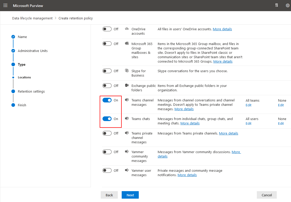Screen dimensions: 291x202
Task: Open More details for Teams channel messages
Action: 184,109
